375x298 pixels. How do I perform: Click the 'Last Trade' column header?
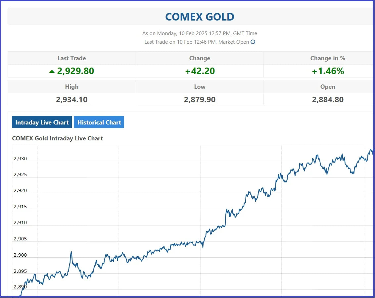(72, 58)
